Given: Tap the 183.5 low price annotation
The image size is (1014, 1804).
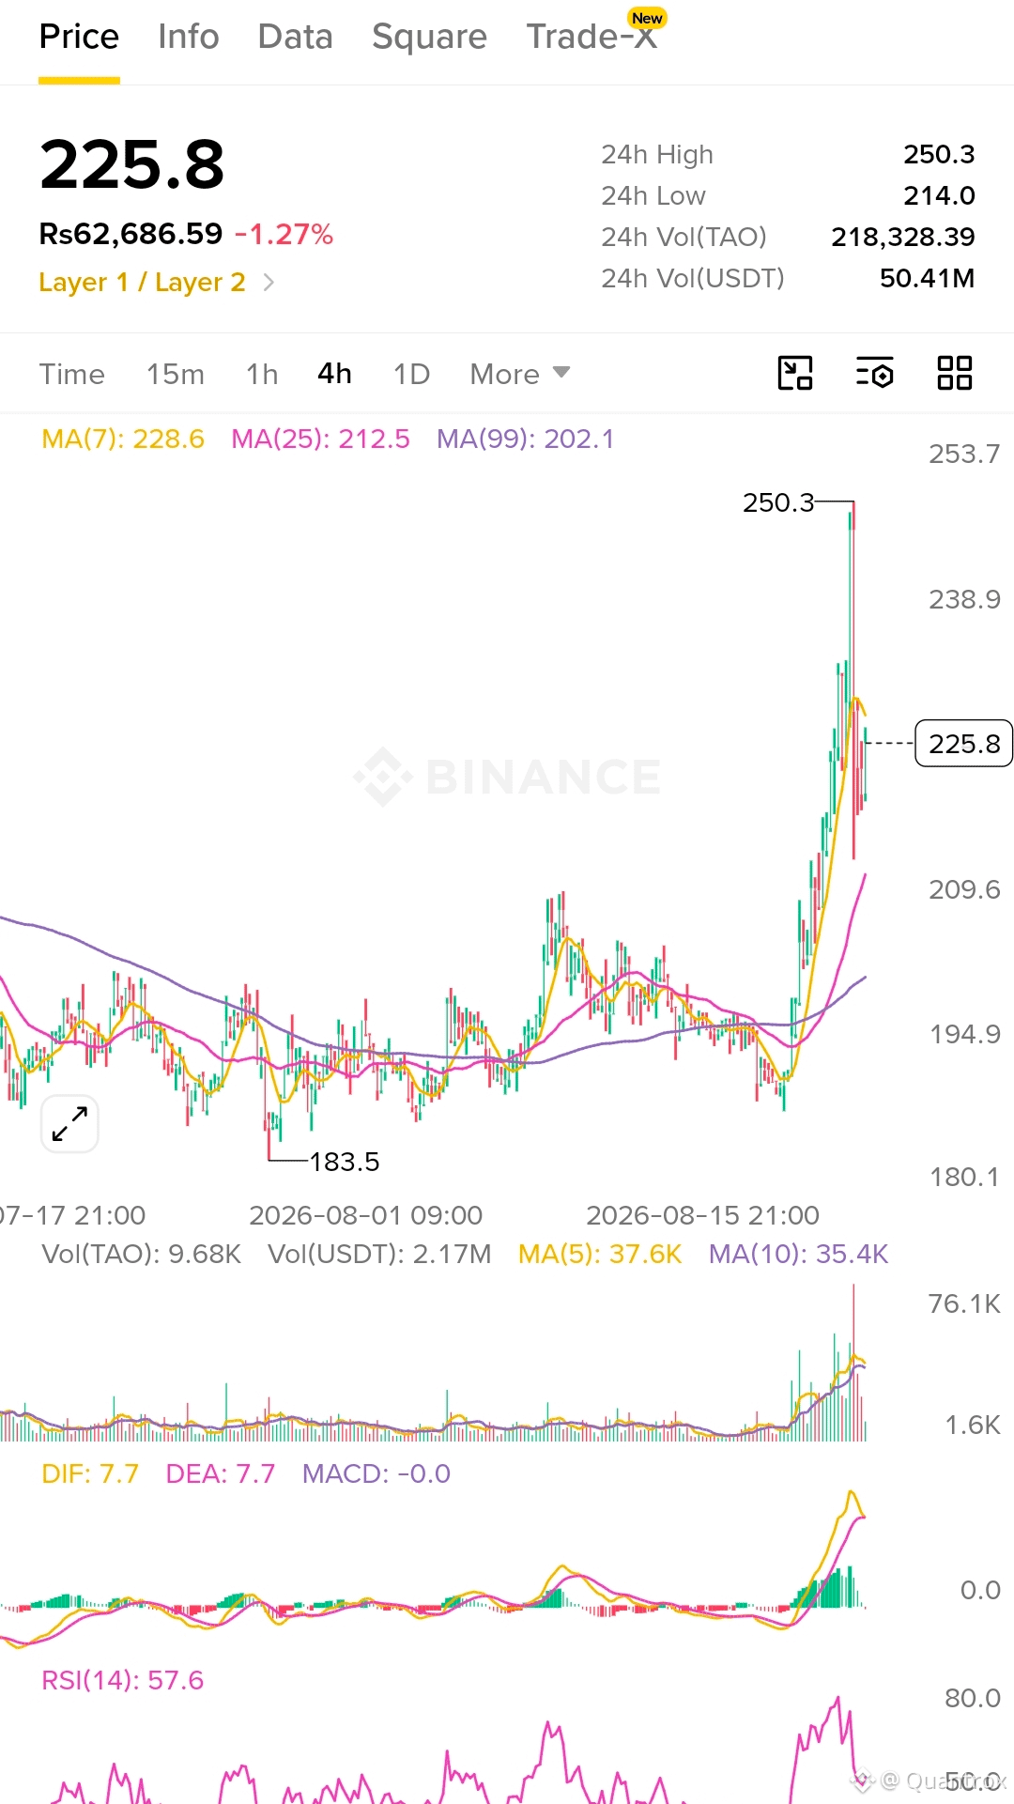Looking at the screenshot, I should pyautogui.click(x=345, y=1162).
